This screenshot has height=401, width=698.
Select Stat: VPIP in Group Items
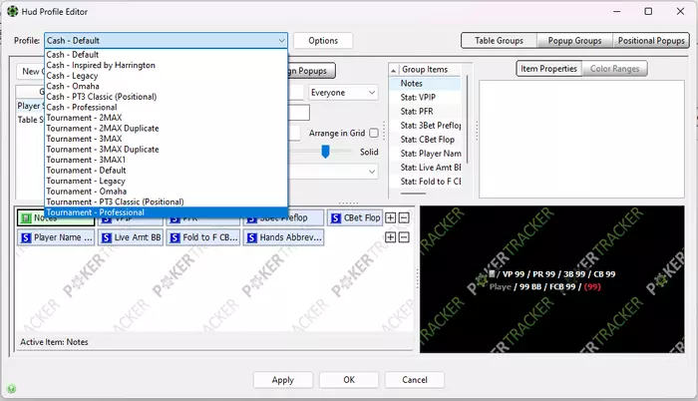pos(425,97)
